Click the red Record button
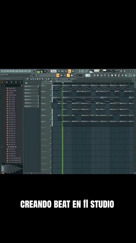The height and width of the screenshot is (243, 136). (49, 71)
